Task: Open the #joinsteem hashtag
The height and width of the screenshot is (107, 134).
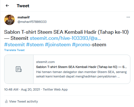Action: tap(58, 45)
